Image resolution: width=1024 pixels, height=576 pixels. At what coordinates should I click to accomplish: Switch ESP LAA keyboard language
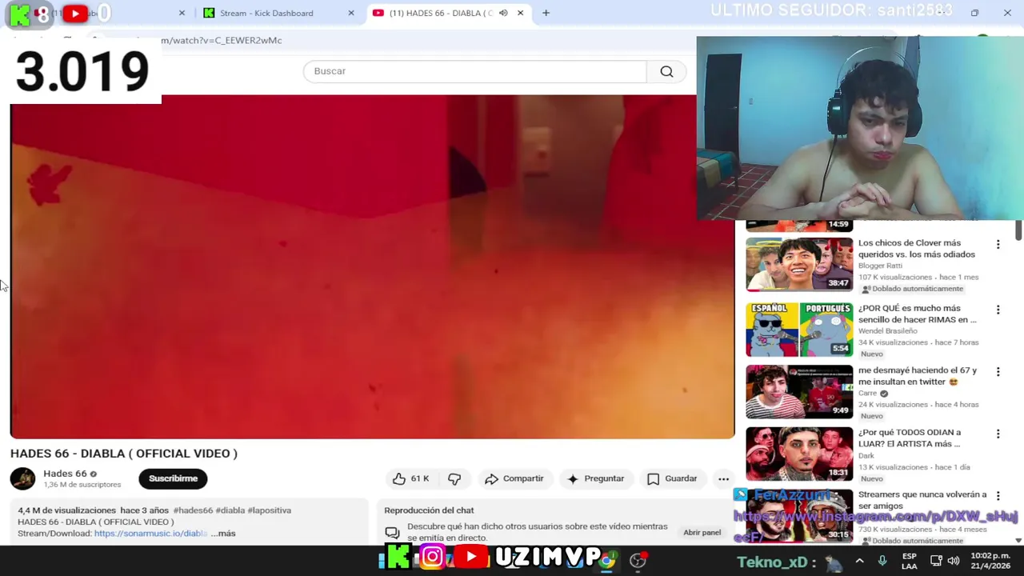point(910,561)
